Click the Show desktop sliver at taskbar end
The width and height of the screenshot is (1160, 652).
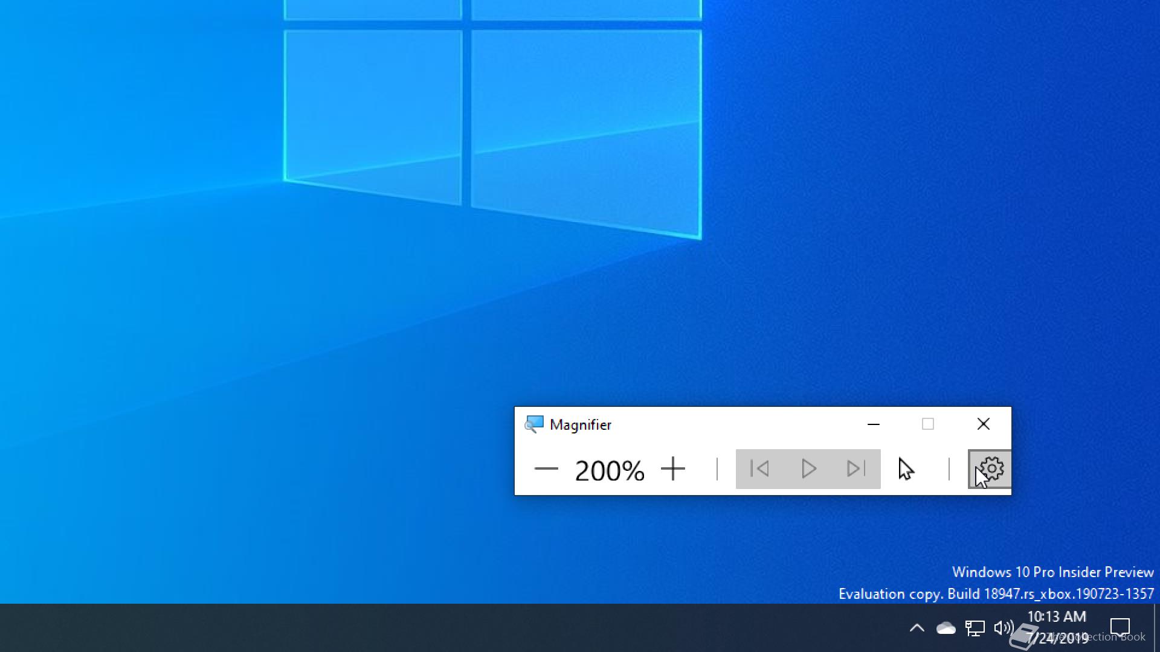click(1156, 628)
